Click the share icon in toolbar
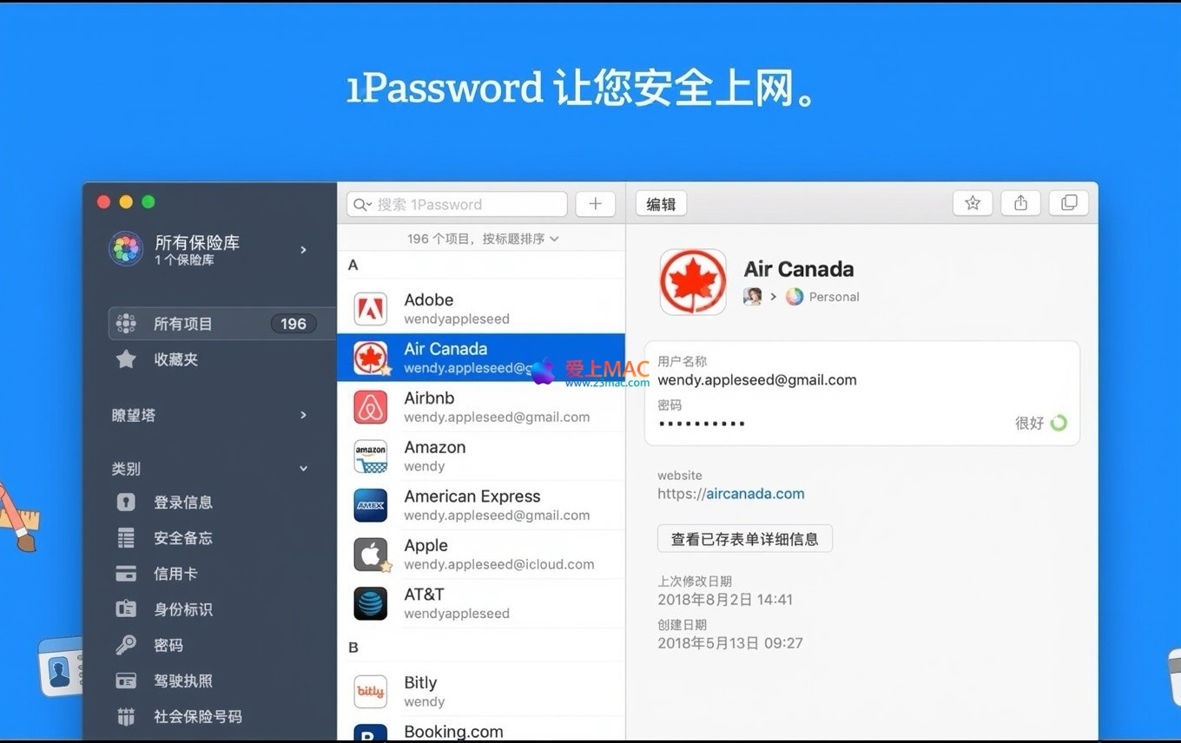1181x743 pixels. [1020, 203]
